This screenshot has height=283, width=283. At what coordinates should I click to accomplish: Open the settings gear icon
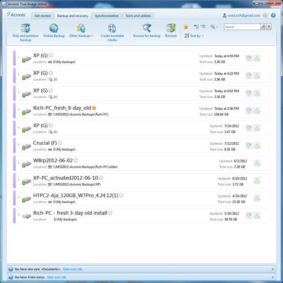[265, 15]
